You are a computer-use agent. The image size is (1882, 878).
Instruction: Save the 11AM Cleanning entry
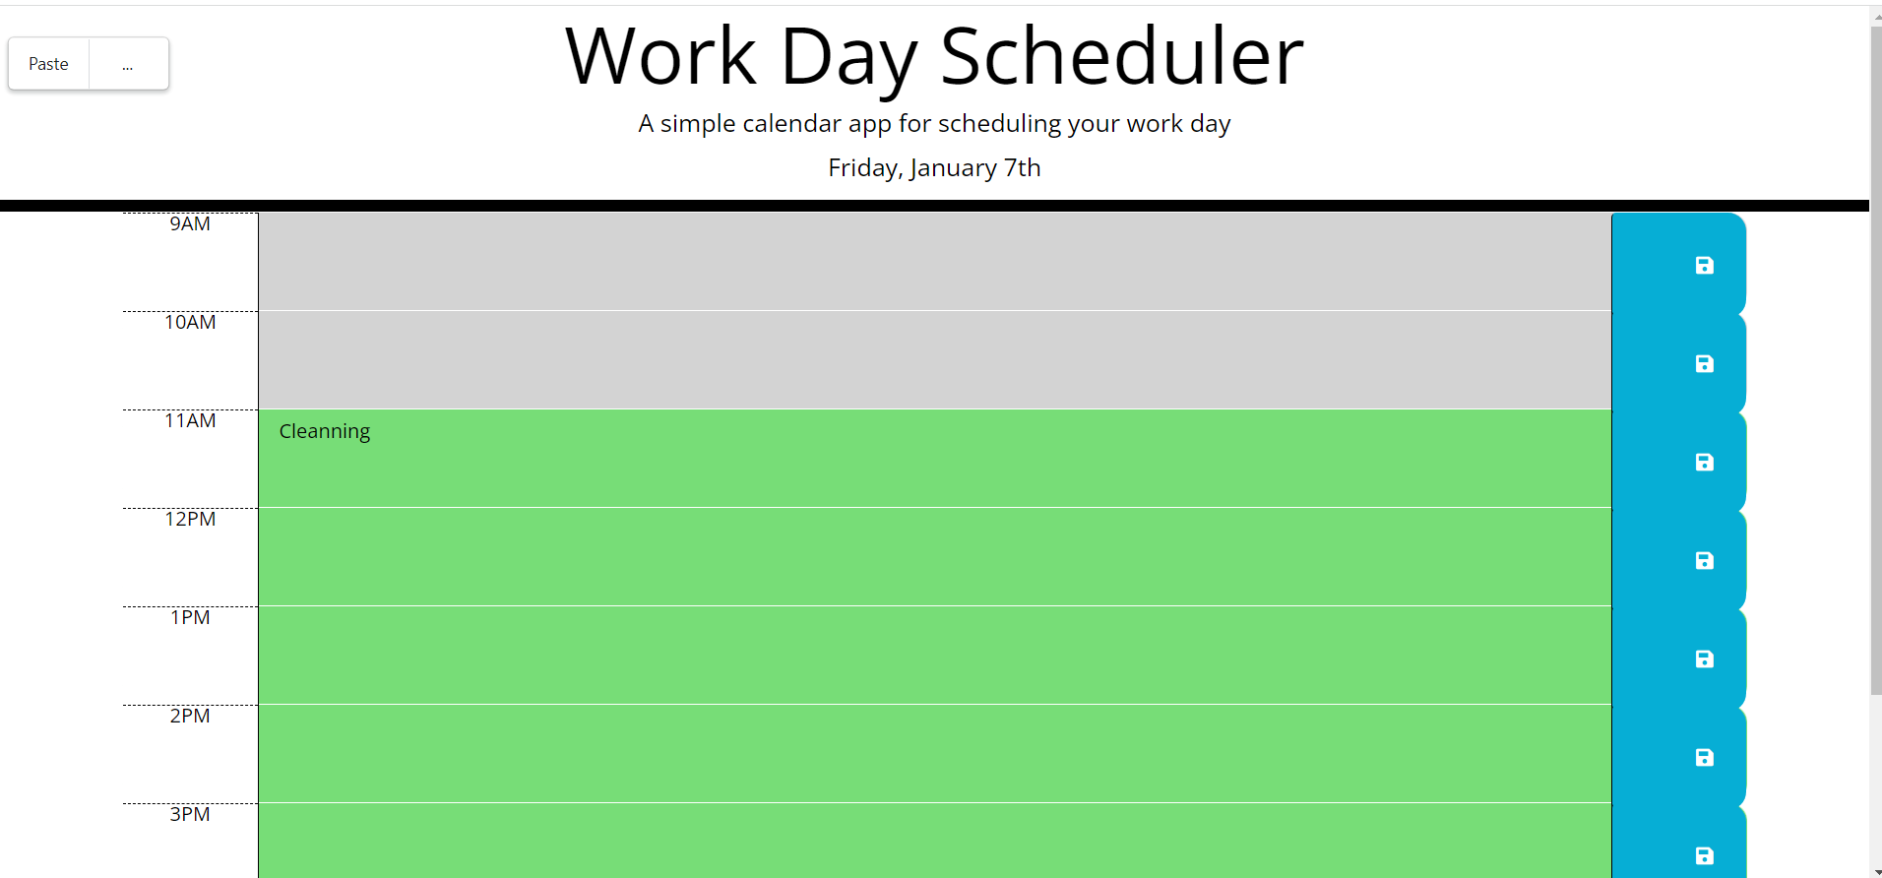[1704, 462]
